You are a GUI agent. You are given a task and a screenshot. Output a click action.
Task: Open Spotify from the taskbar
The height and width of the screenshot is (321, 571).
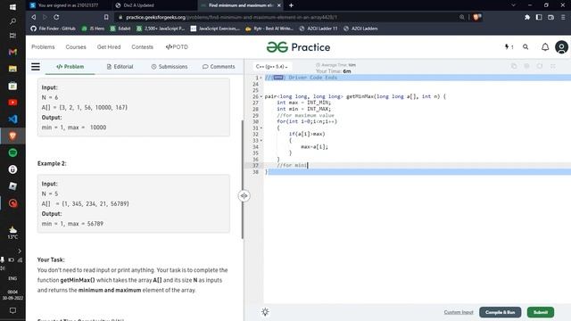12,152
